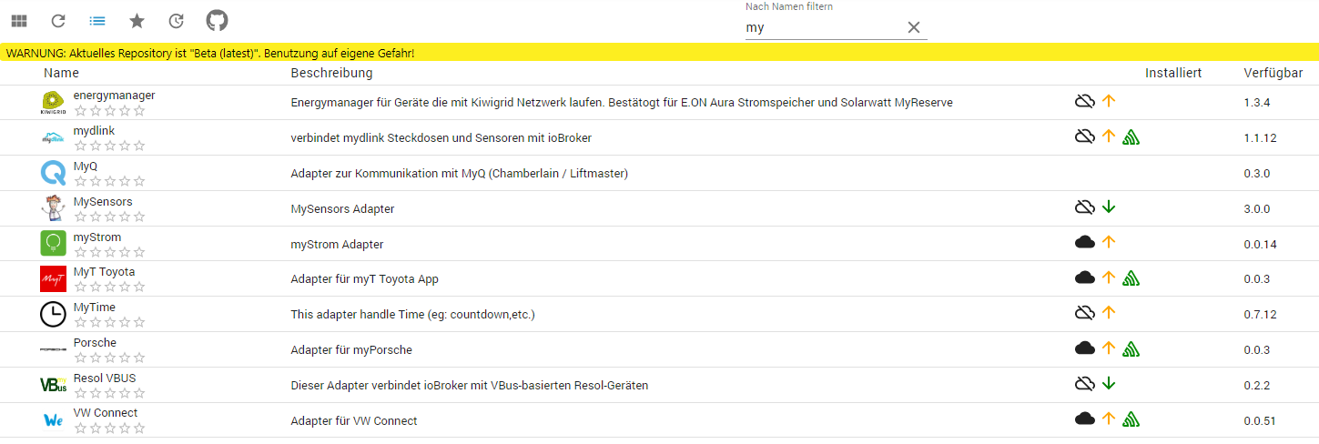
Task: Click description 'This adapter handle Time'
Action: (x=412, y=315)
